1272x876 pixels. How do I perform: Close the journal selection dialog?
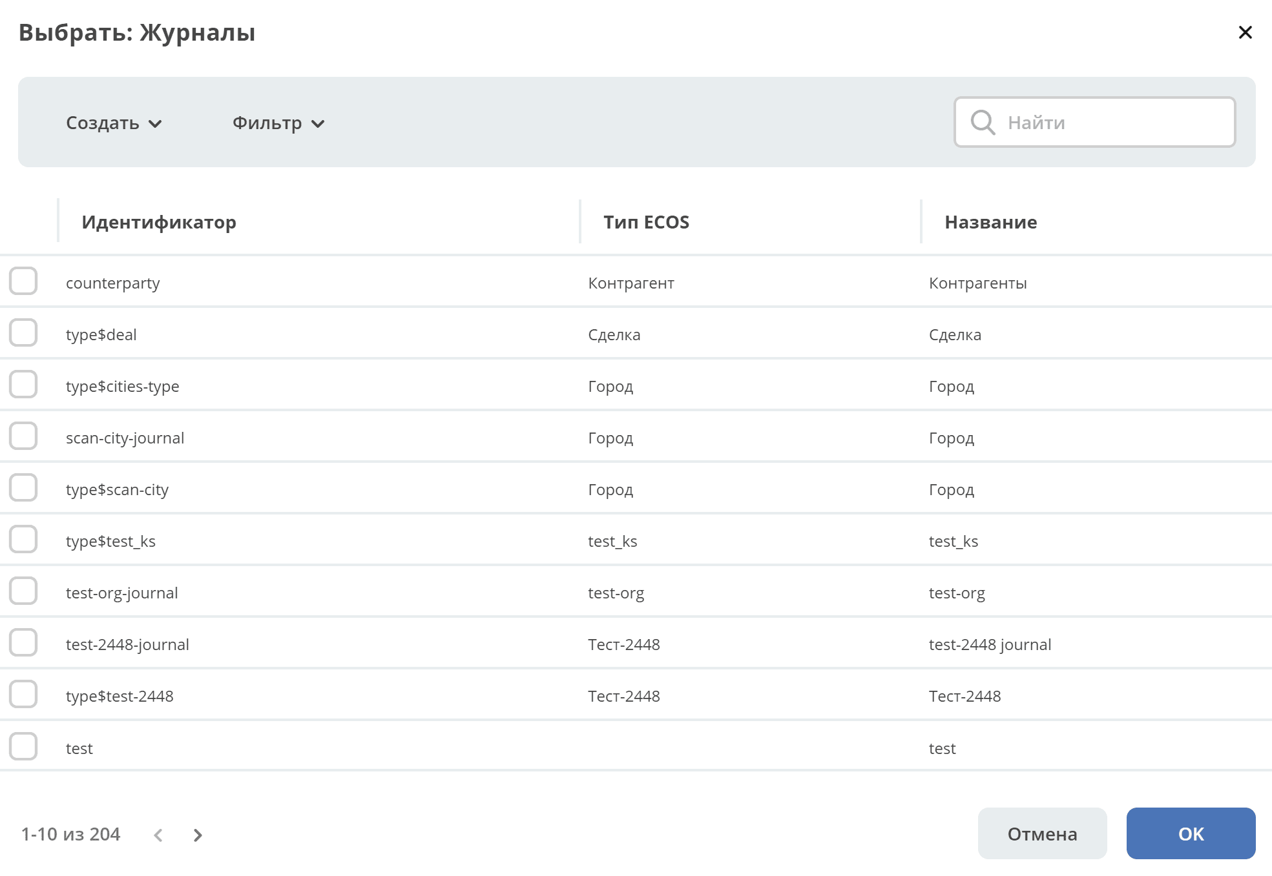coord(1245,32)
